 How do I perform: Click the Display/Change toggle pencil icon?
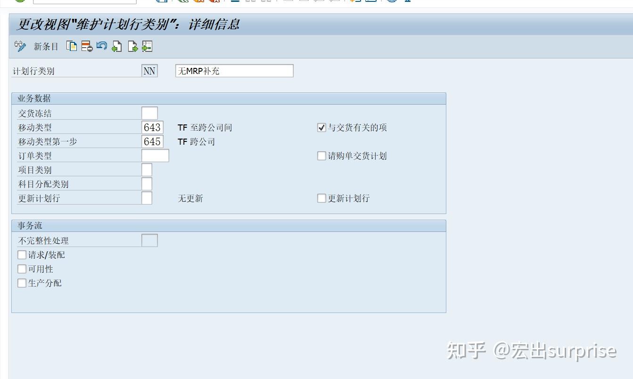click(19, 46)
